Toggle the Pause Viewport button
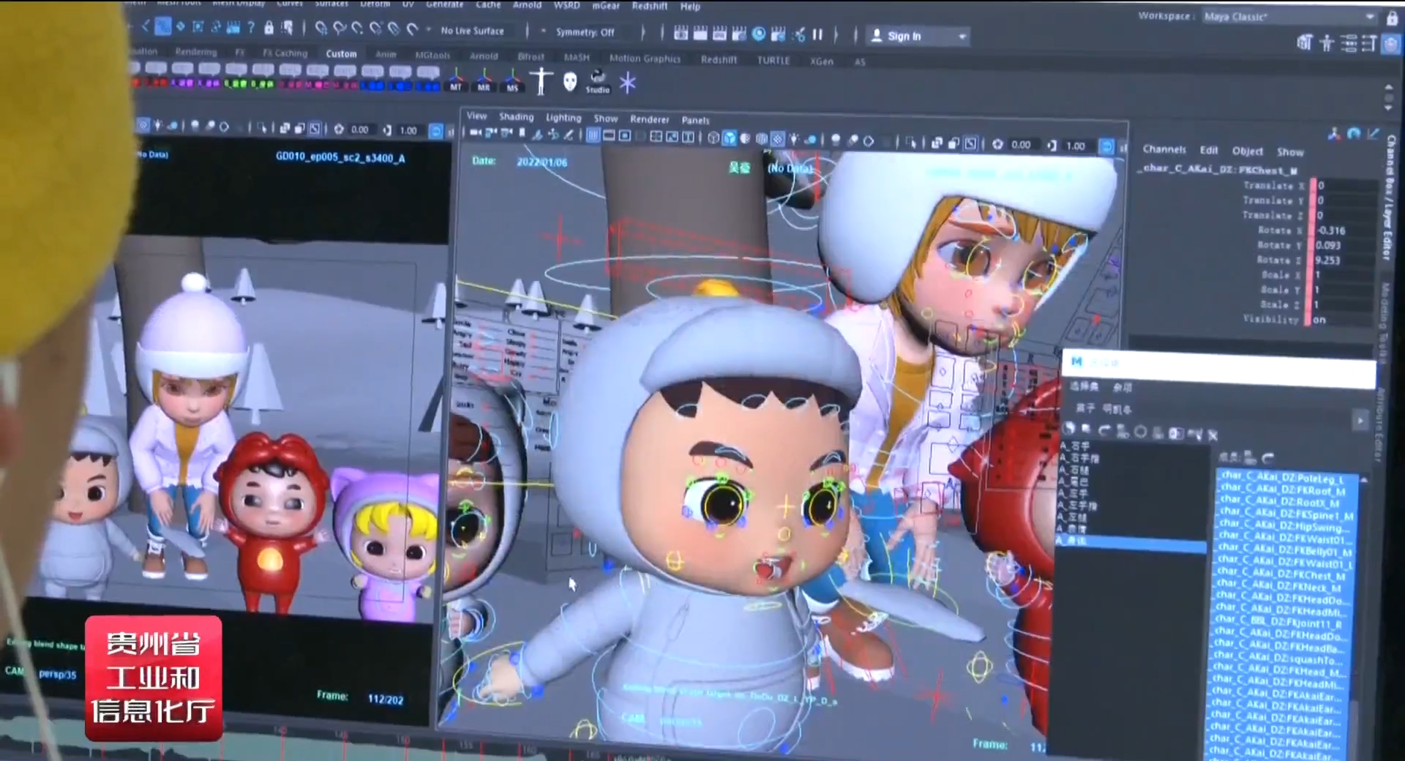 (x=817, y=34)
